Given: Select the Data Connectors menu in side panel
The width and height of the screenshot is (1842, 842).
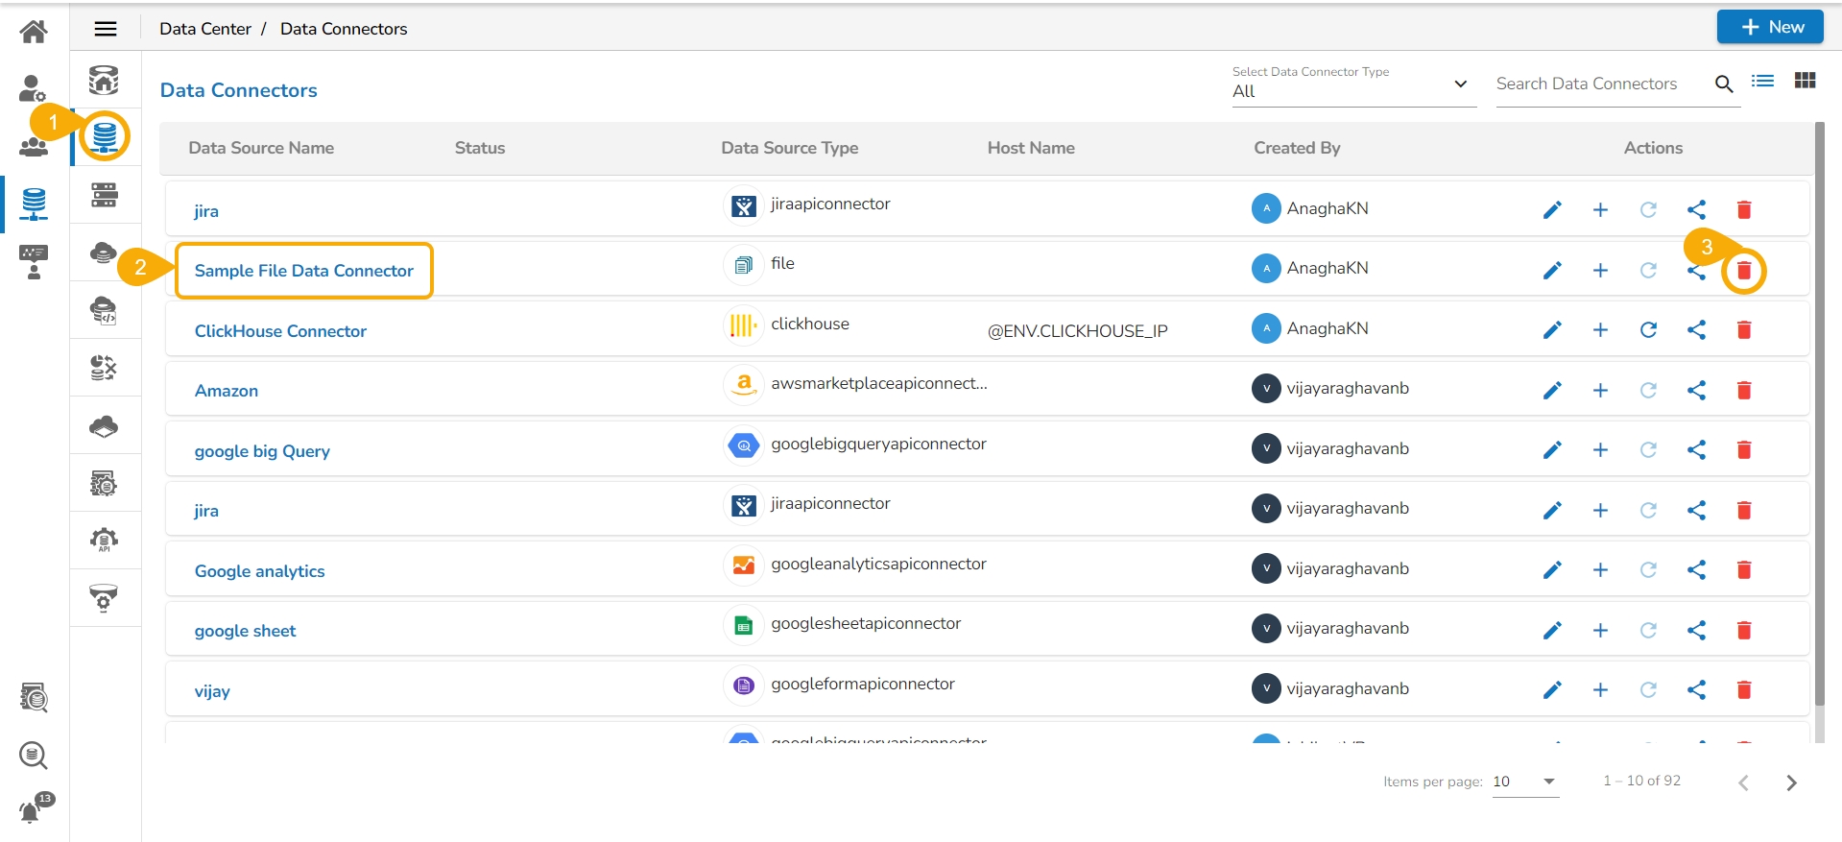Looking at the screenshot, I should click(x=105, y=136).
